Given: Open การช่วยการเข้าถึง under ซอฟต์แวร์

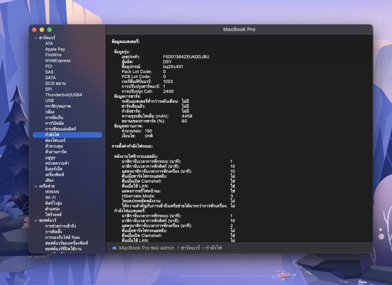Looking at the screenshot, I should 60,226.
